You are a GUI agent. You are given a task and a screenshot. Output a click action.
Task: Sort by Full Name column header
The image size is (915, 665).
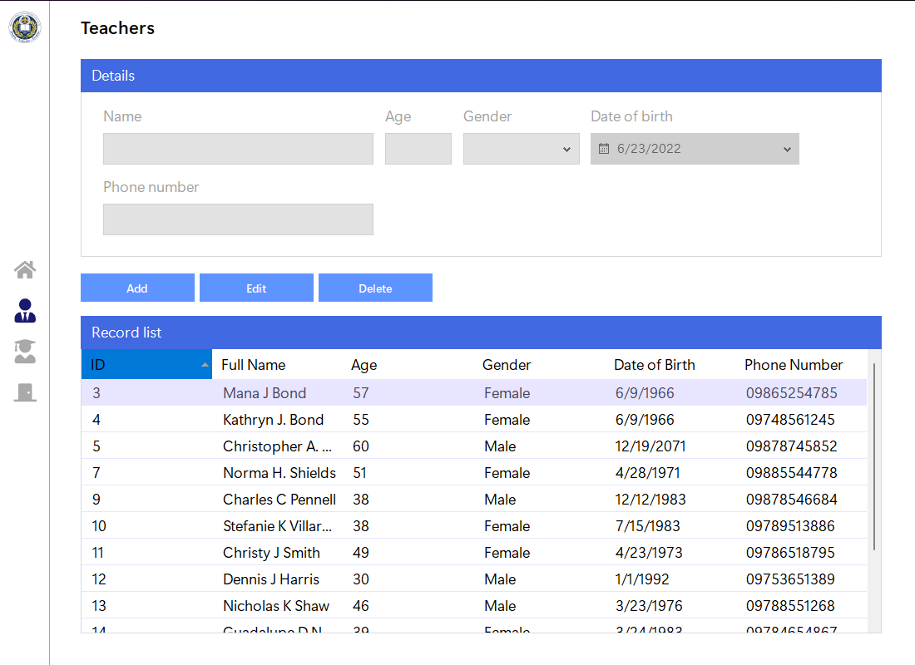pyautogui.click(x=254, y=365)
